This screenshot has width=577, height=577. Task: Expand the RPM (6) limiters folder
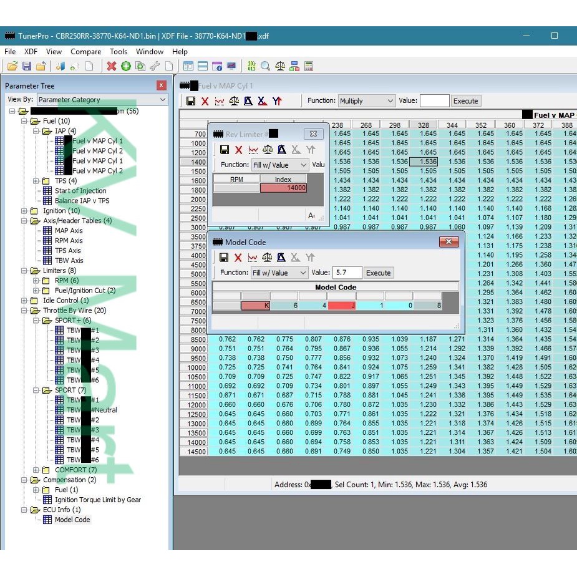point(36,281)
